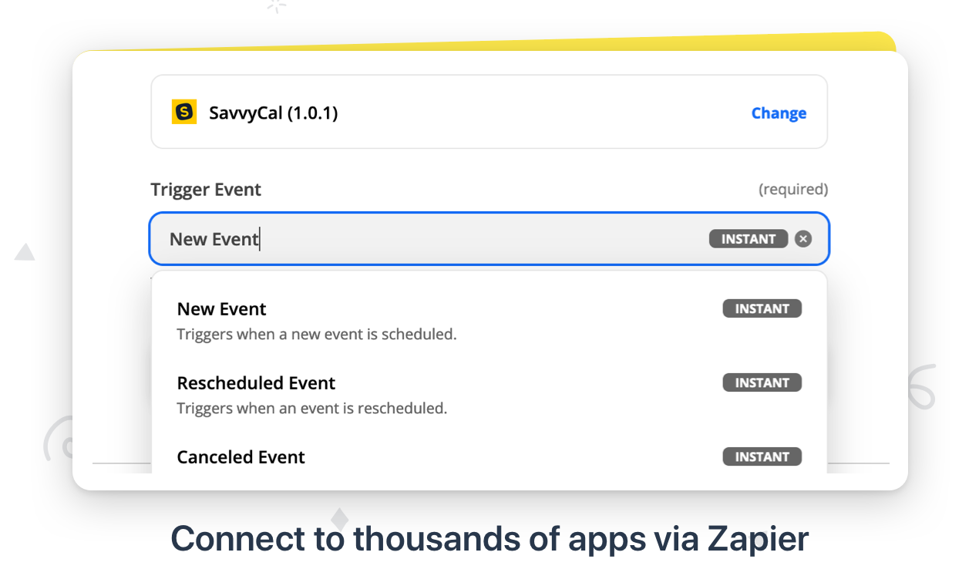
Task: Clear the Trigger Event field with X icon
Action: point(803,239)
